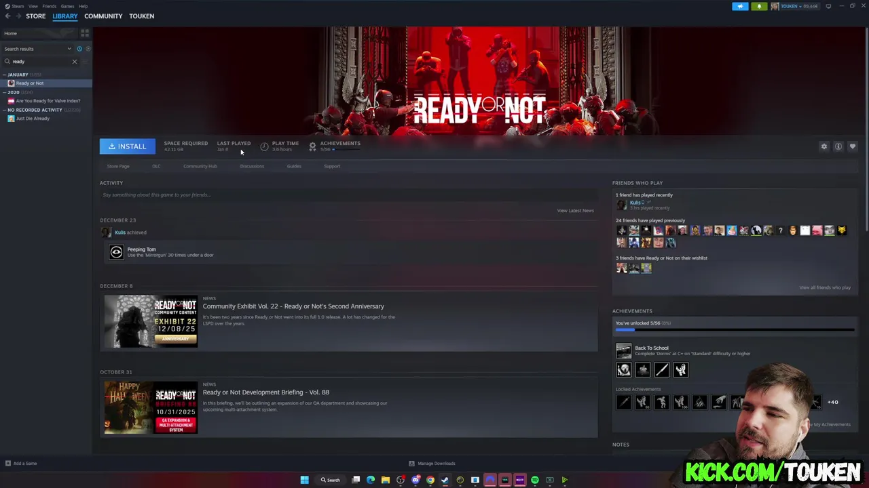This screenshot has width=869, height=488.
Task: Toggle ready-to-play filter icon
Action: 88,49
